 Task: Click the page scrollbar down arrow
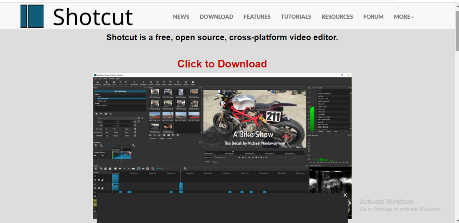pyautogui.click(x=457, y=221)
